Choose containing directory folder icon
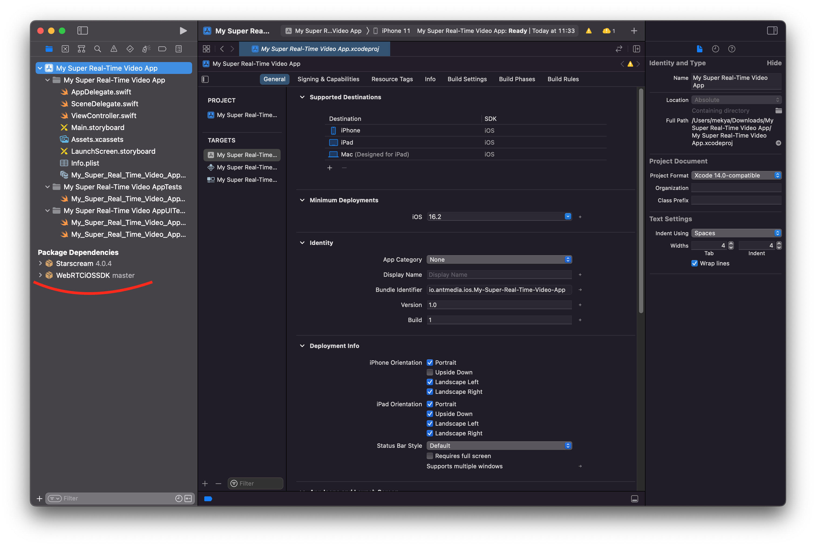 click(x=778, y=110)
